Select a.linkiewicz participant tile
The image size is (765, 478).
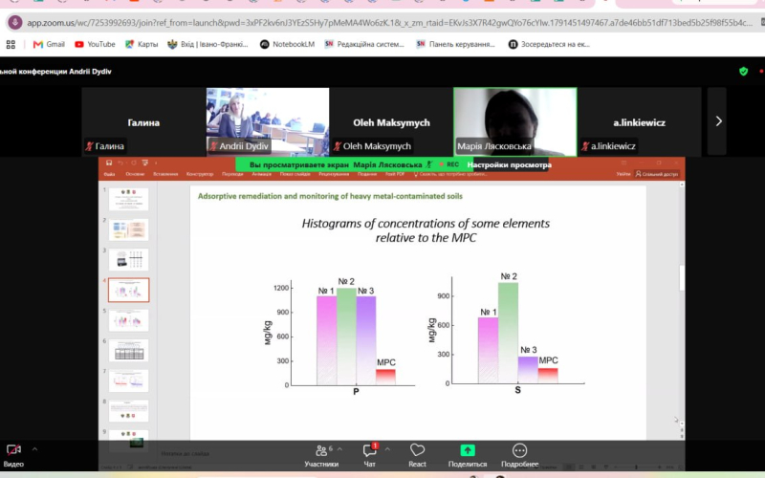(x=639, y=122)
